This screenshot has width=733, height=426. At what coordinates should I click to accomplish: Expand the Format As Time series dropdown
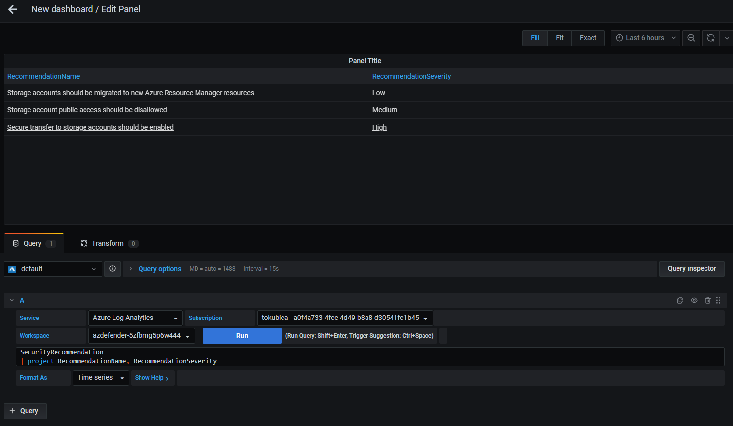click(x=101, y=378)
